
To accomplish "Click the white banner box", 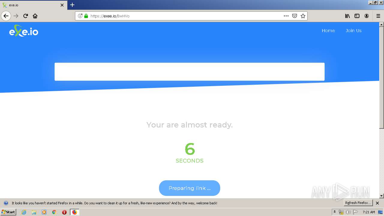I will tap(190, 72).
